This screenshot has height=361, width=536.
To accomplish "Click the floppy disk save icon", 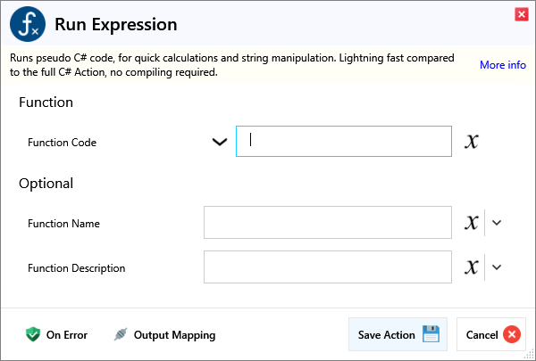I will point(431,335).
